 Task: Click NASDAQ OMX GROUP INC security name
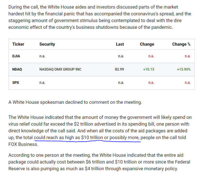coord(60,69)
